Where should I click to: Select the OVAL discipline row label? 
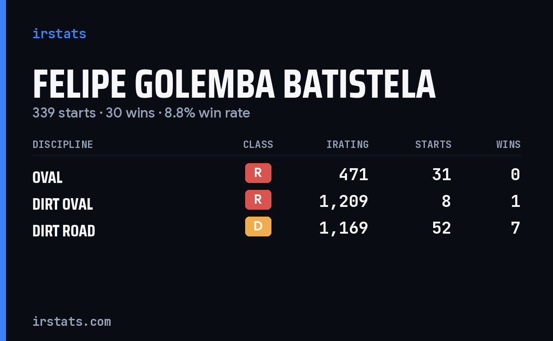(47, 177)
